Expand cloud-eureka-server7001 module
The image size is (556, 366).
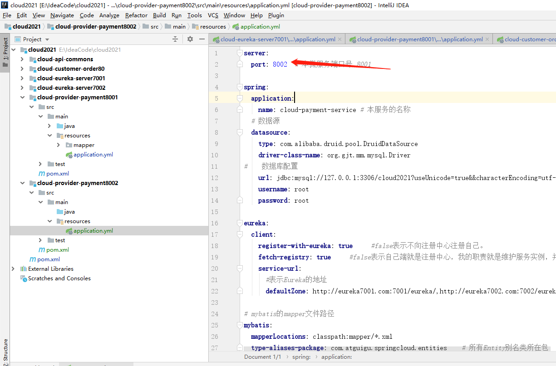23,78
